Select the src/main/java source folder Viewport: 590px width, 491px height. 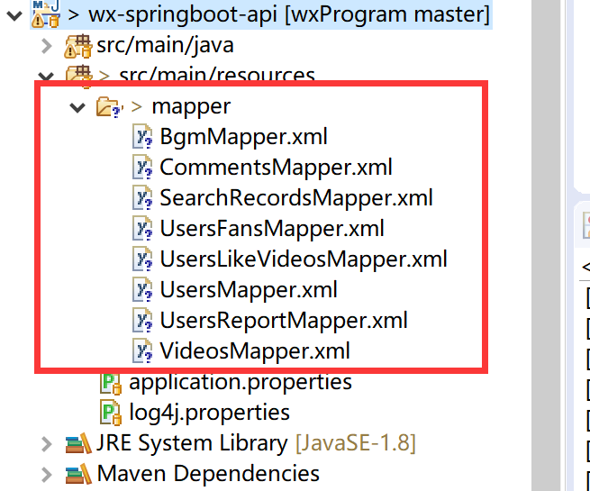tap(165, 46)
